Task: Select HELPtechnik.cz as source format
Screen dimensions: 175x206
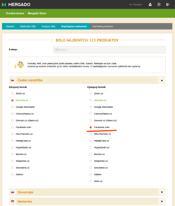Action: [x=12, y=134]
